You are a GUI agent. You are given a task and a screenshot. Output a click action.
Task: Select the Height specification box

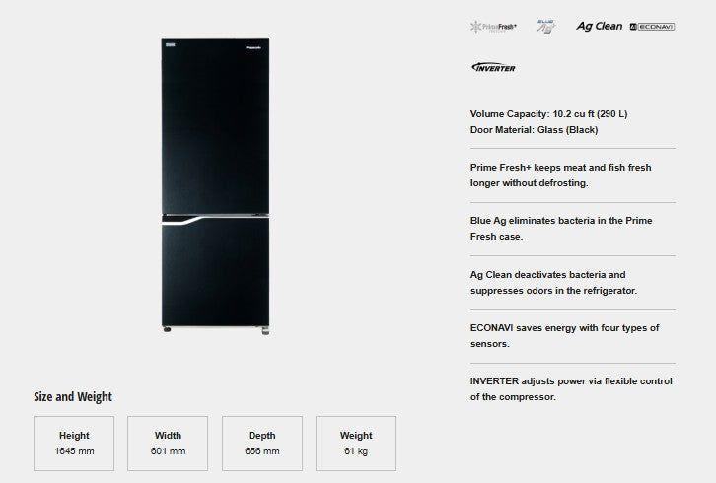74,444
